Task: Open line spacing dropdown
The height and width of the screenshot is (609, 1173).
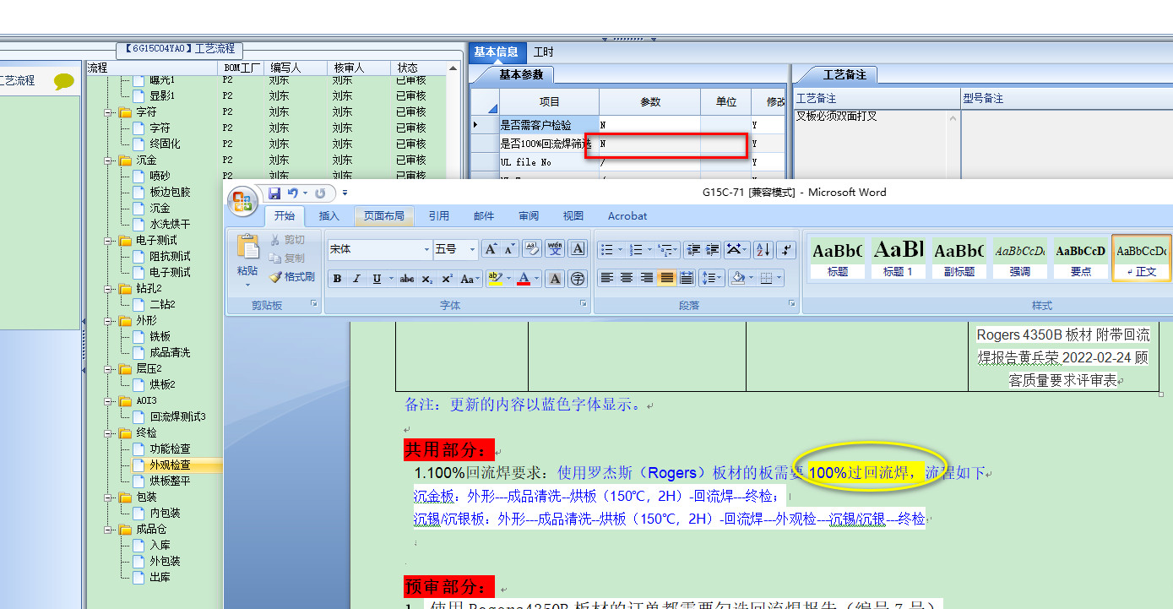Action: [712, 278]
